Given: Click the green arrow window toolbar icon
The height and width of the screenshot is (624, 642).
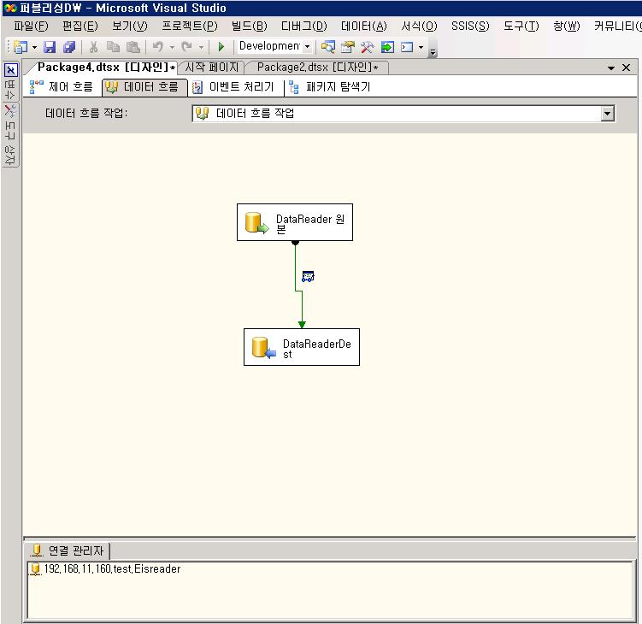Looking at the screenshot, I should 387,47.
